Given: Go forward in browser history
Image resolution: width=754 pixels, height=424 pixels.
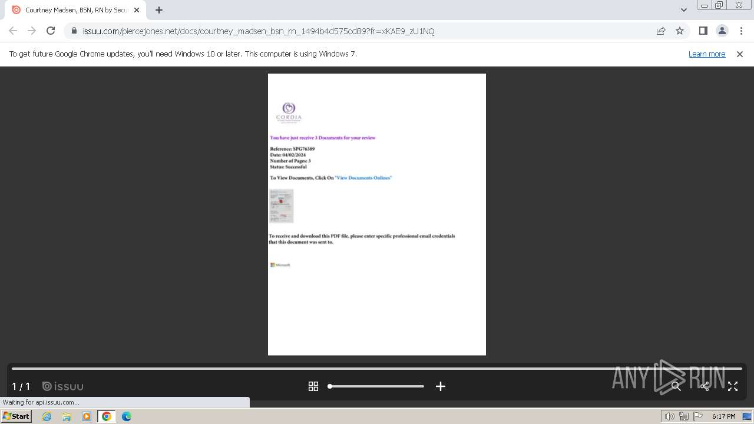Looking at the screenshot, I should (x=32, y=31).
